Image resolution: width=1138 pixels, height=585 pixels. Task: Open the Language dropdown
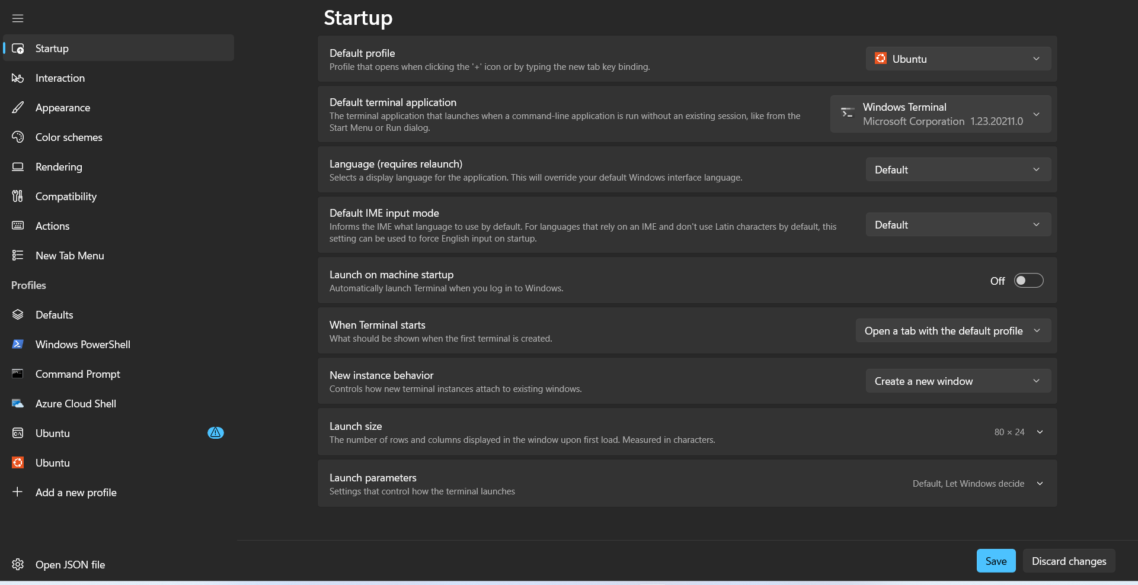[958, 169]
